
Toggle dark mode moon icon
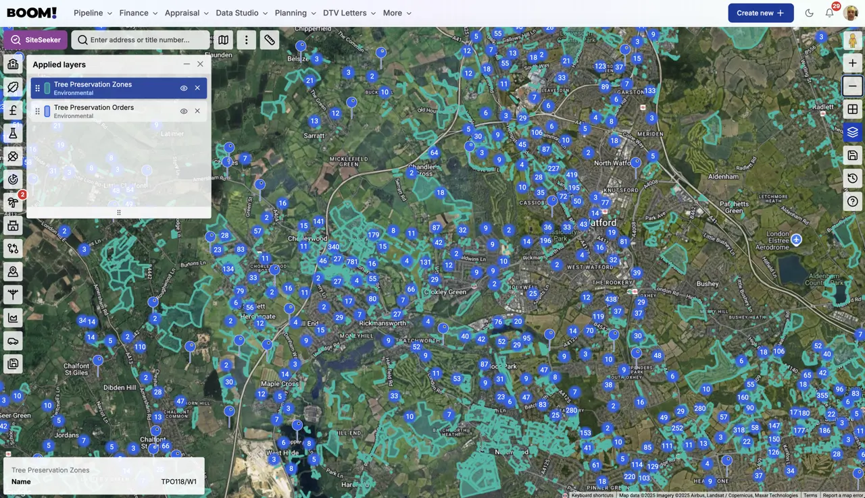[x=809, y=13]
